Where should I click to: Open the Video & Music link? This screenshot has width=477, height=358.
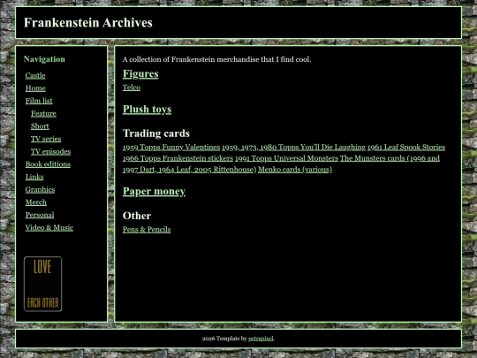coord(49,228)
